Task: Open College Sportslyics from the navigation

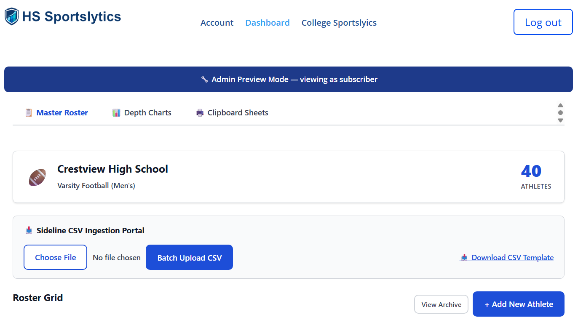Action: click(339, 23)
